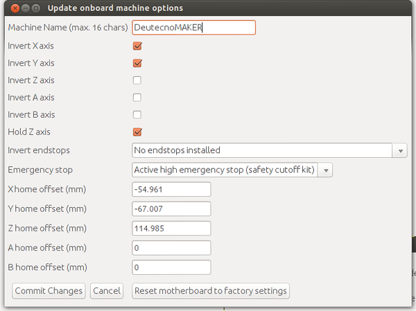Select the Y home offset input

(171, 209)
